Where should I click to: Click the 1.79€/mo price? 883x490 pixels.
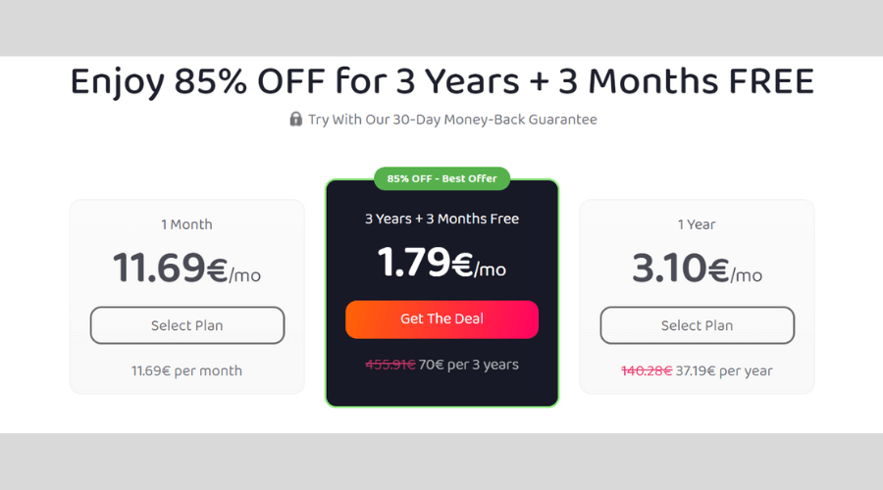441,263
